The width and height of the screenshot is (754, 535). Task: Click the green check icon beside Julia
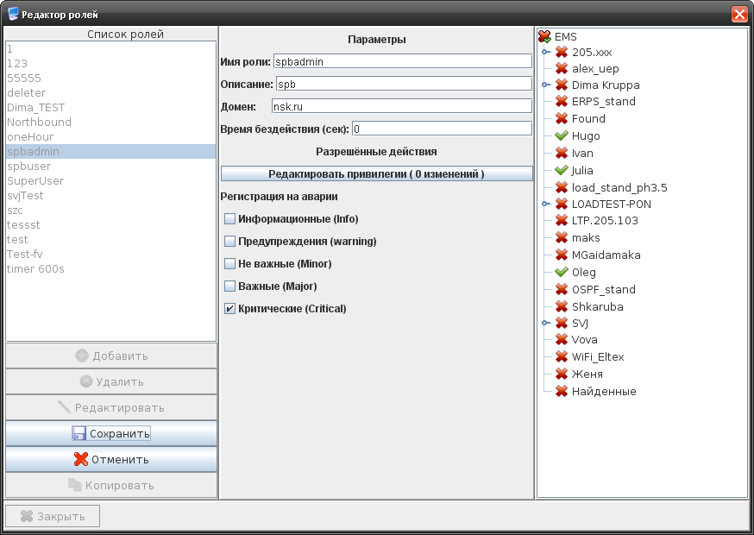tap(561, 171)
